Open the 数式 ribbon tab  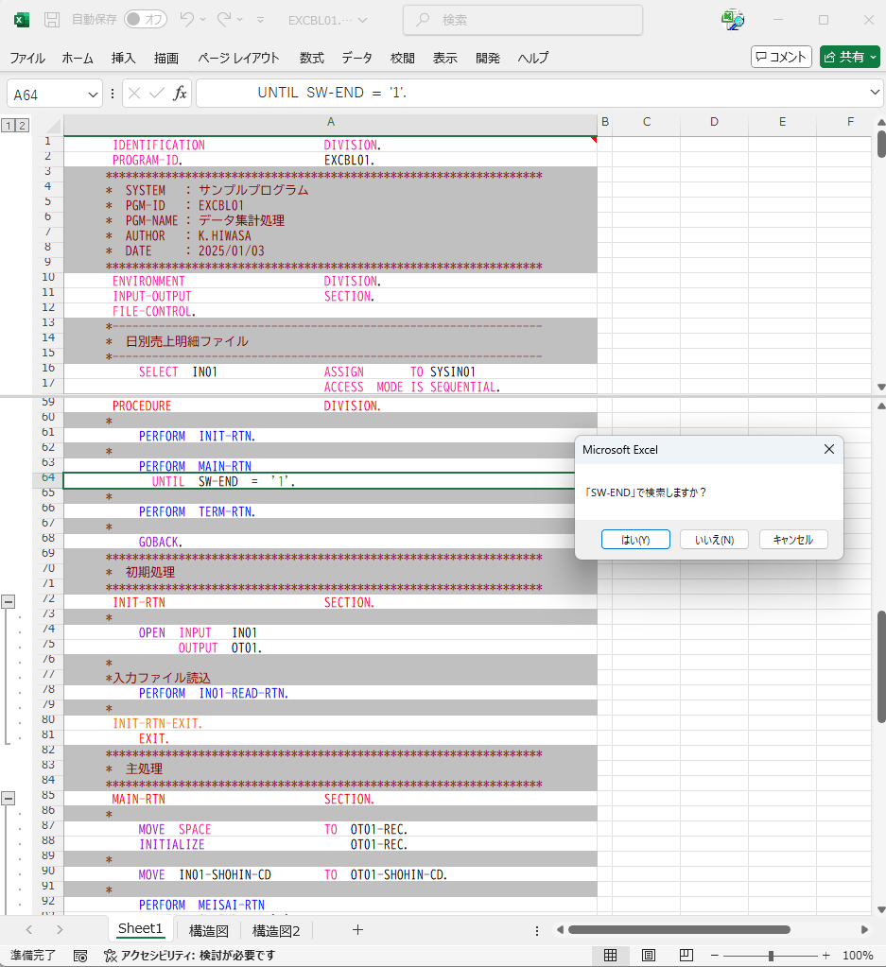pos(312,58)
